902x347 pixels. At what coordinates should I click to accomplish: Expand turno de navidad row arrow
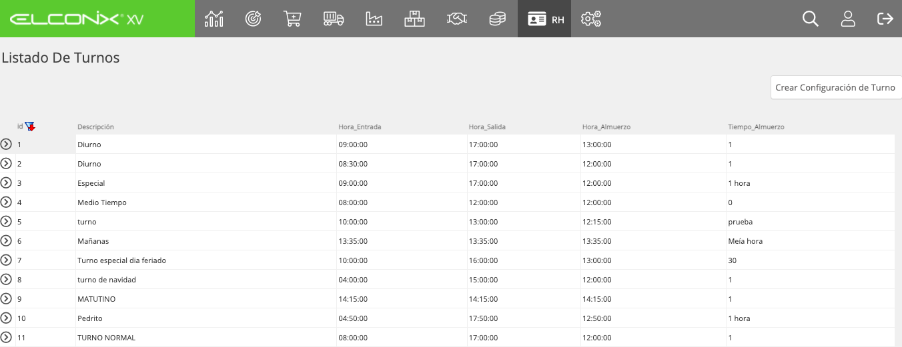(7, 279)
